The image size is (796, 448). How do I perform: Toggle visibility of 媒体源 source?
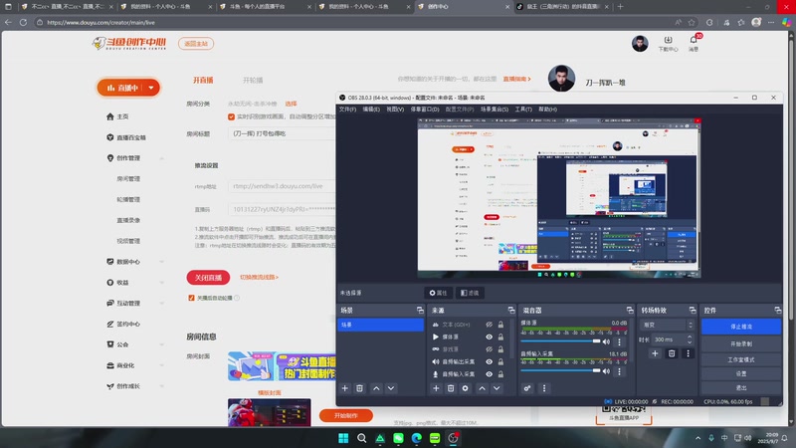(489, 336)
